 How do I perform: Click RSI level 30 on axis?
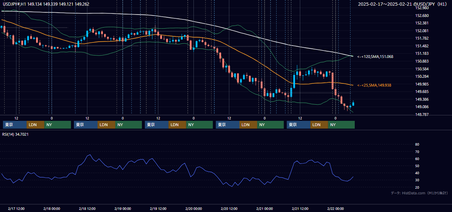point(417,180)
